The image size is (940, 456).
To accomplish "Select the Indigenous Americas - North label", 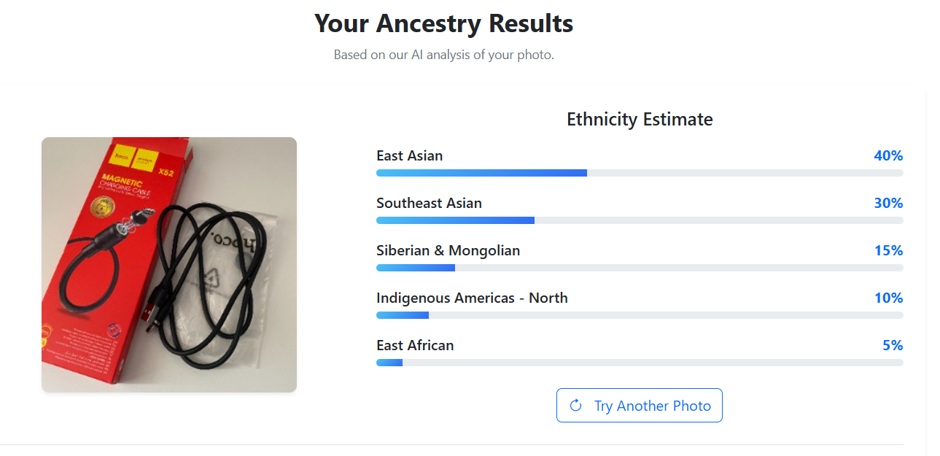I will (x=472, y=298).
